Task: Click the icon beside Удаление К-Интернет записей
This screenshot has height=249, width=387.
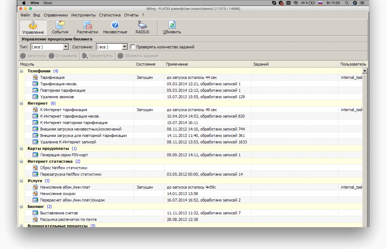Action: 35,142
